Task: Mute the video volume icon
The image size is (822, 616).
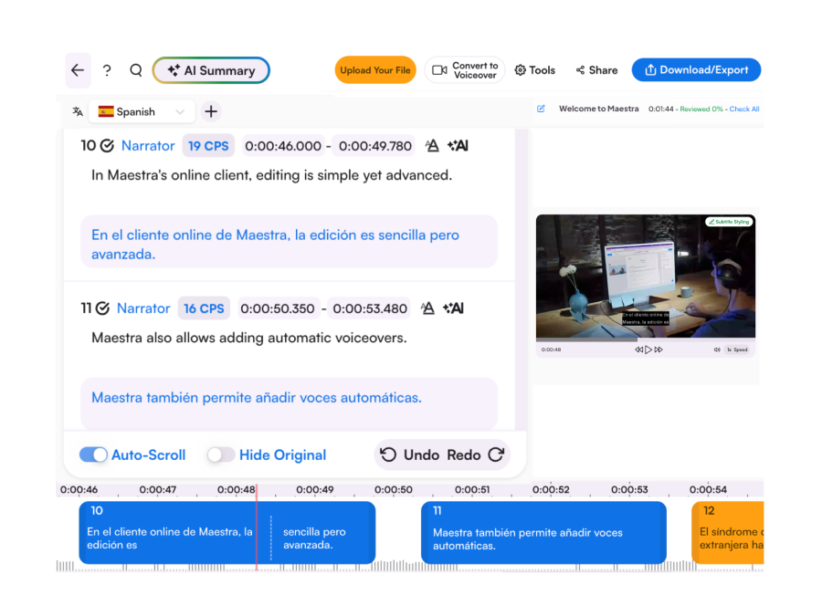Action: pos(717,350)
